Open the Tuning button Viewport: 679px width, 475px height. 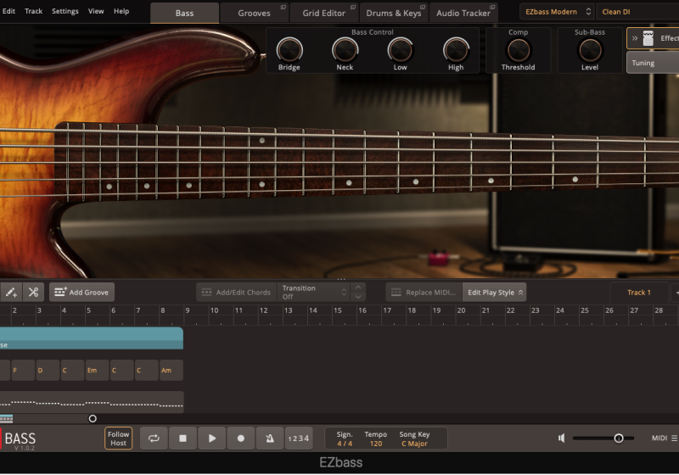pos(653,63)
